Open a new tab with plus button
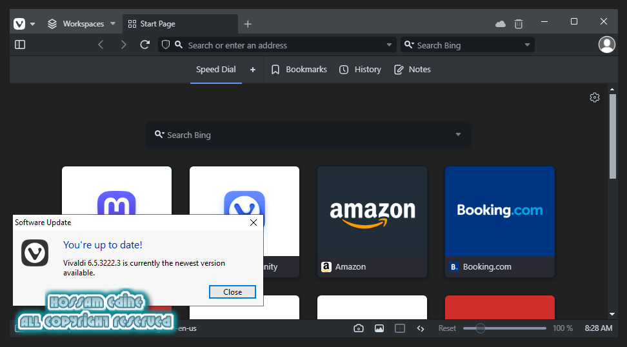The width and height of the screenshot is (627, 347). tap(248, 24)
